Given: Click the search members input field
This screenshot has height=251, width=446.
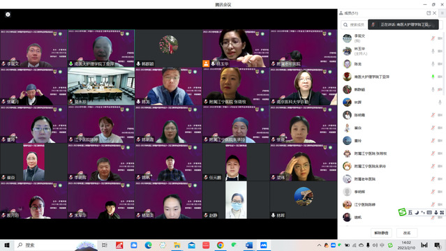Looking at the screenshot, I should coord(354,24).
